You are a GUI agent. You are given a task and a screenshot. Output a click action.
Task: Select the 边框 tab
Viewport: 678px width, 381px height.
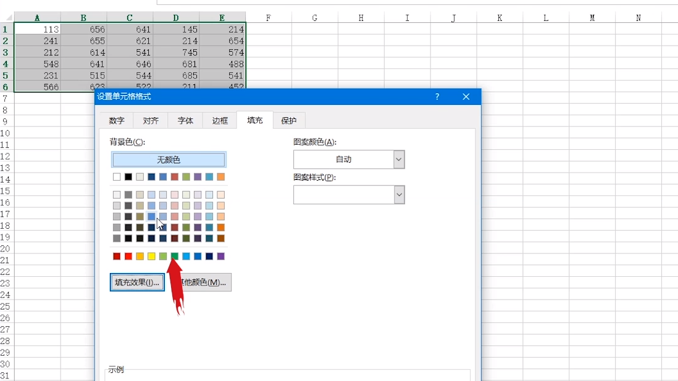220,121
